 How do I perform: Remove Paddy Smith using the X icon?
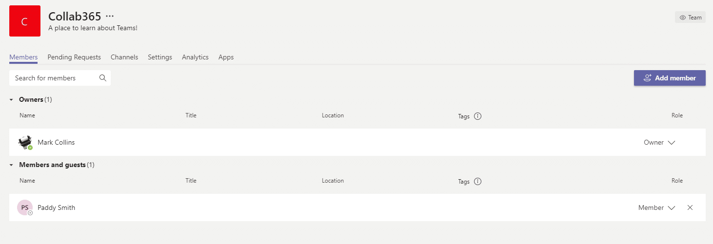click(x=690, y=207)
